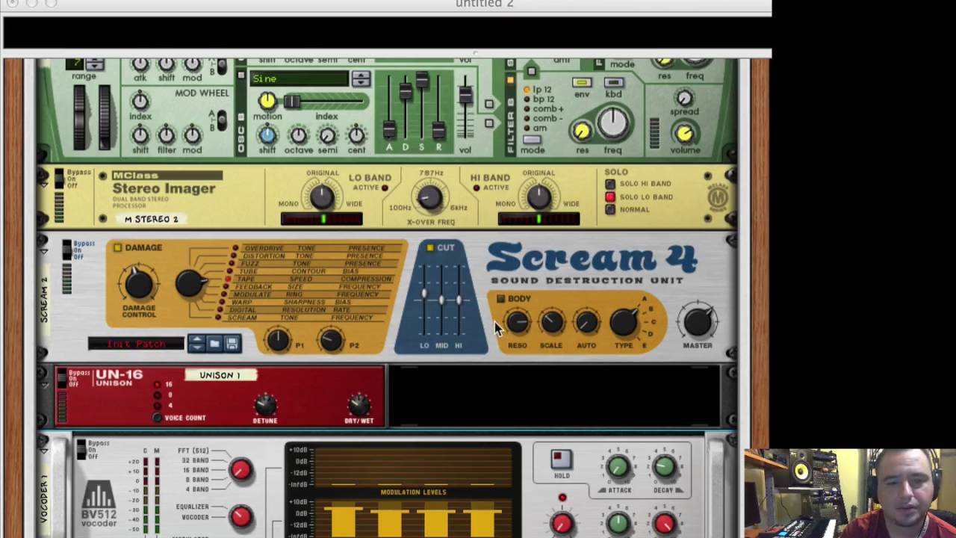Click the oscillator motion knob

point(267,101)
